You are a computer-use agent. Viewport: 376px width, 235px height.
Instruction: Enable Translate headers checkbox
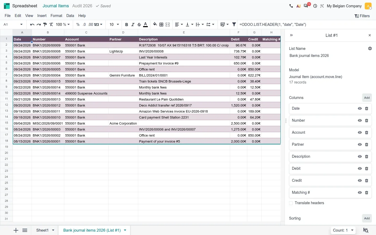click(x=291, y=203)
